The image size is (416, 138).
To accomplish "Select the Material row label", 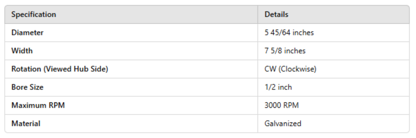I will (x=26, y=123).
